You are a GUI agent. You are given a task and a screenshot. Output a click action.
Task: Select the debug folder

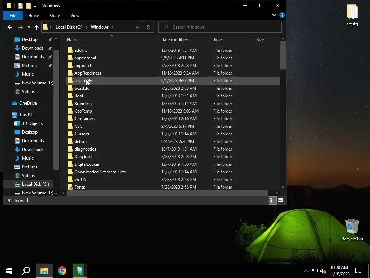pyautogui.click(x=81, y=142)
